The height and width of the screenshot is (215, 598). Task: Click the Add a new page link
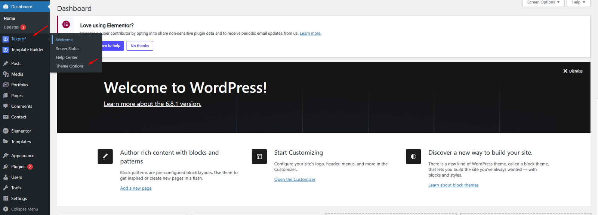[136, 189]
